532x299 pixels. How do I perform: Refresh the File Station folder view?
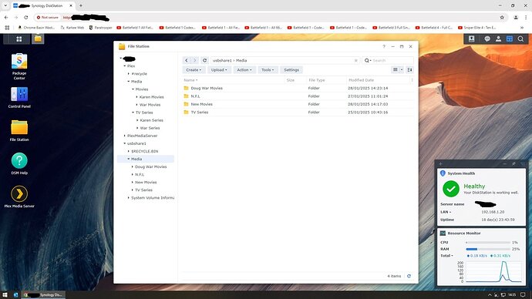click(204, 60)
